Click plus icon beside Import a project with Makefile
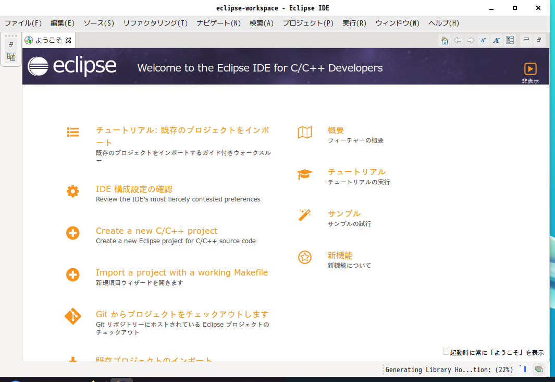This screenshot has width=555, height=382. pyautogui.click(x=73, y=274)
